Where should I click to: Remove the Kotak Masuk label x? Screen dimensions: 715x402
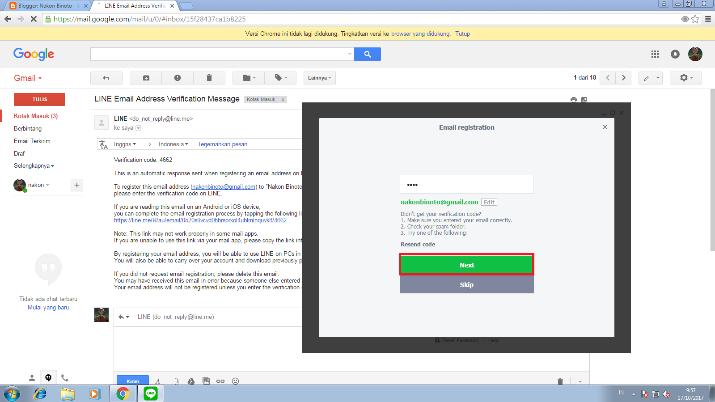click(x=283, y=99)
